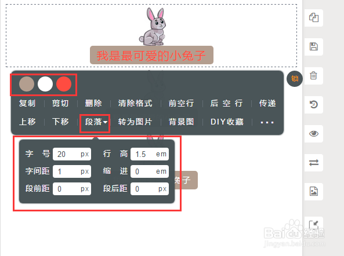344x256 pixels.
Task: Click 剪切 in the toolbar
Action: click(60, 103)
